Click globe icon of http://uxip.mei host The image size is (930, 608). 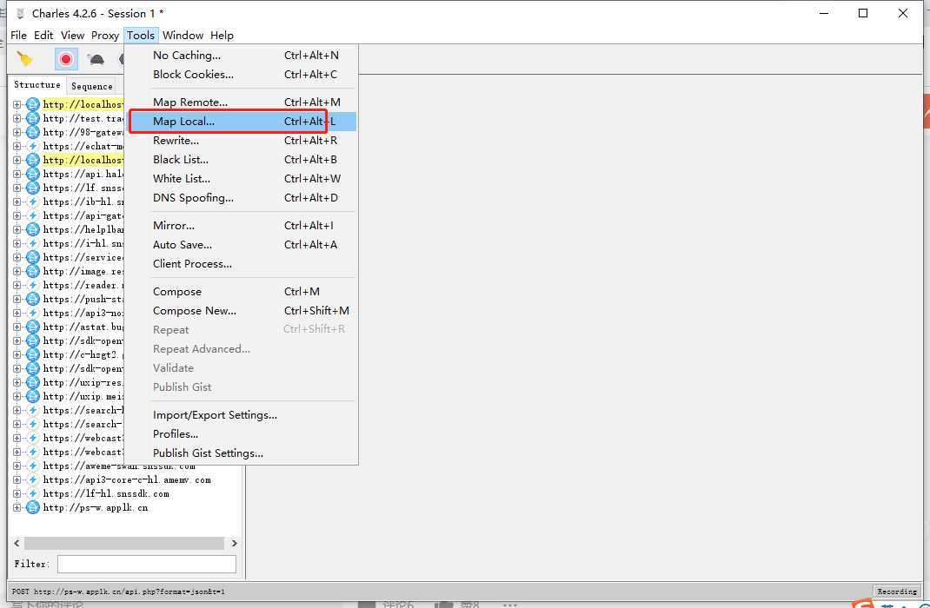(x=33, y=396)
